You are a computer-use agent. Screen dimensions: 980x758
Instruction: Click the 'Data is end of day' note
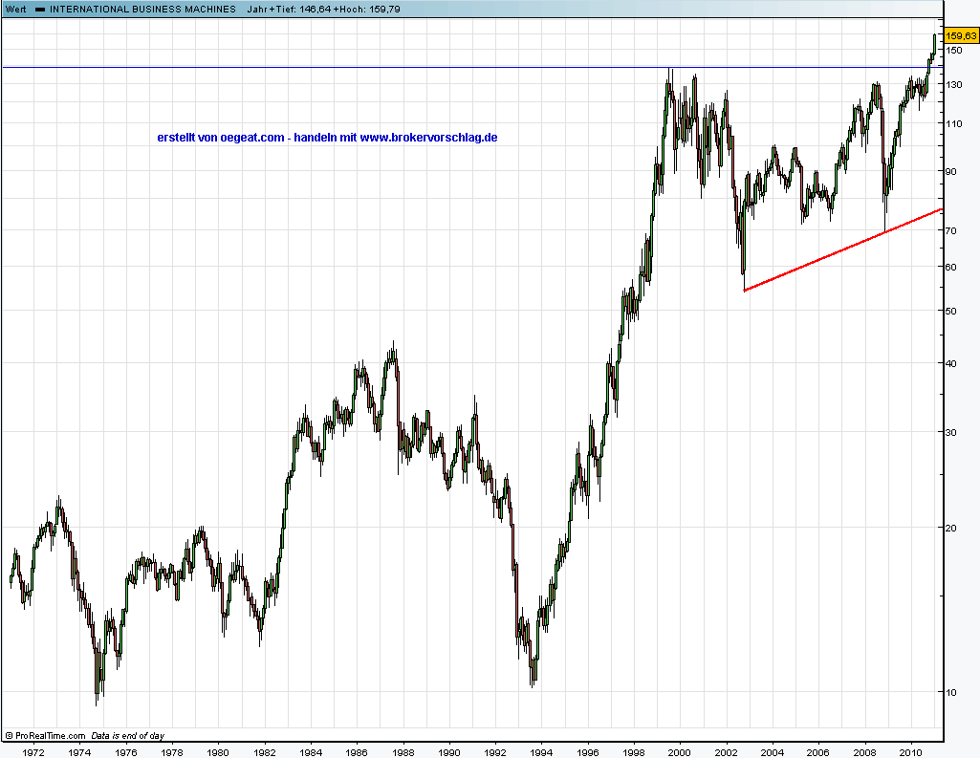point(127,735)
